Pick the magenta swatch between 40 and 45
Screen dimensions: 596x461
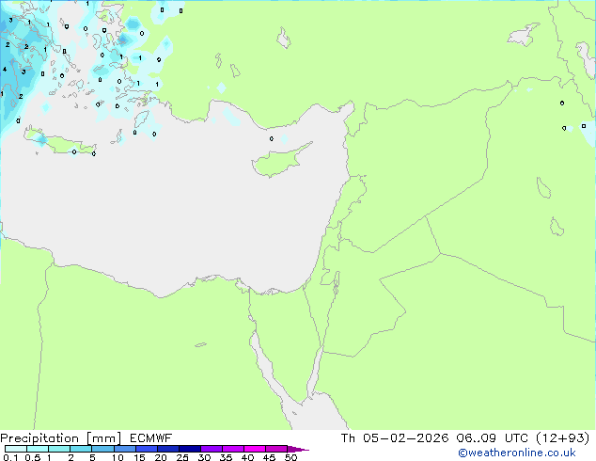coord(255,449)
